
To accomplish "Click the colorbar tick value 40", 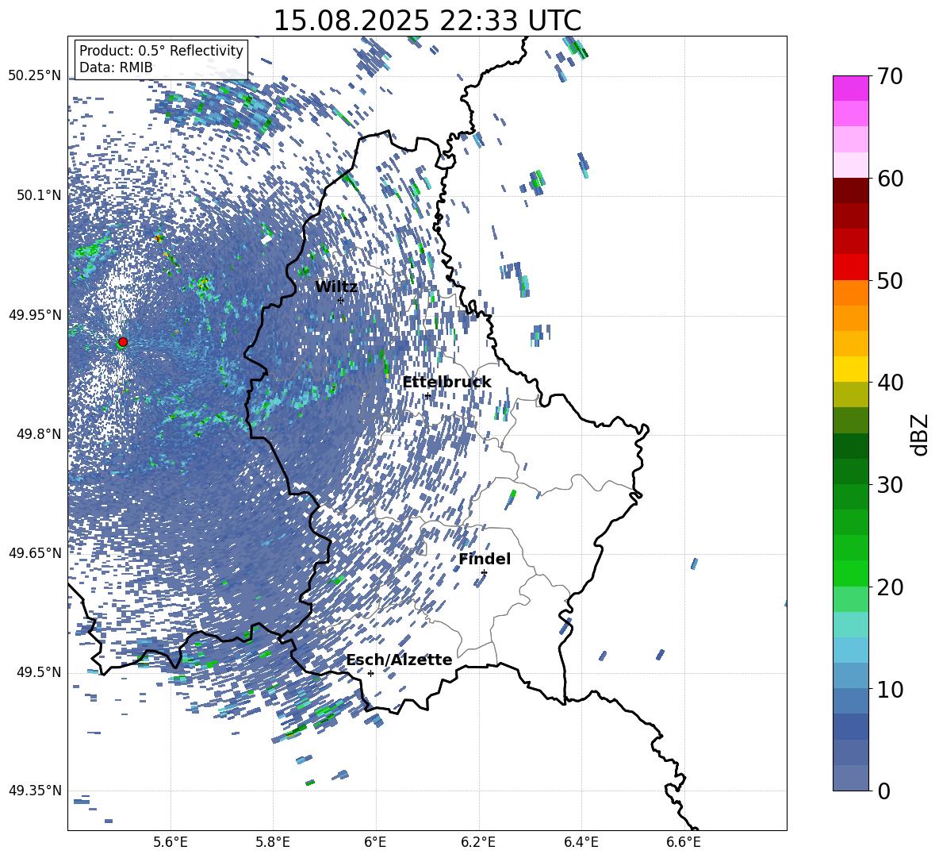I will pyautogui.click(x=891, y=383).
